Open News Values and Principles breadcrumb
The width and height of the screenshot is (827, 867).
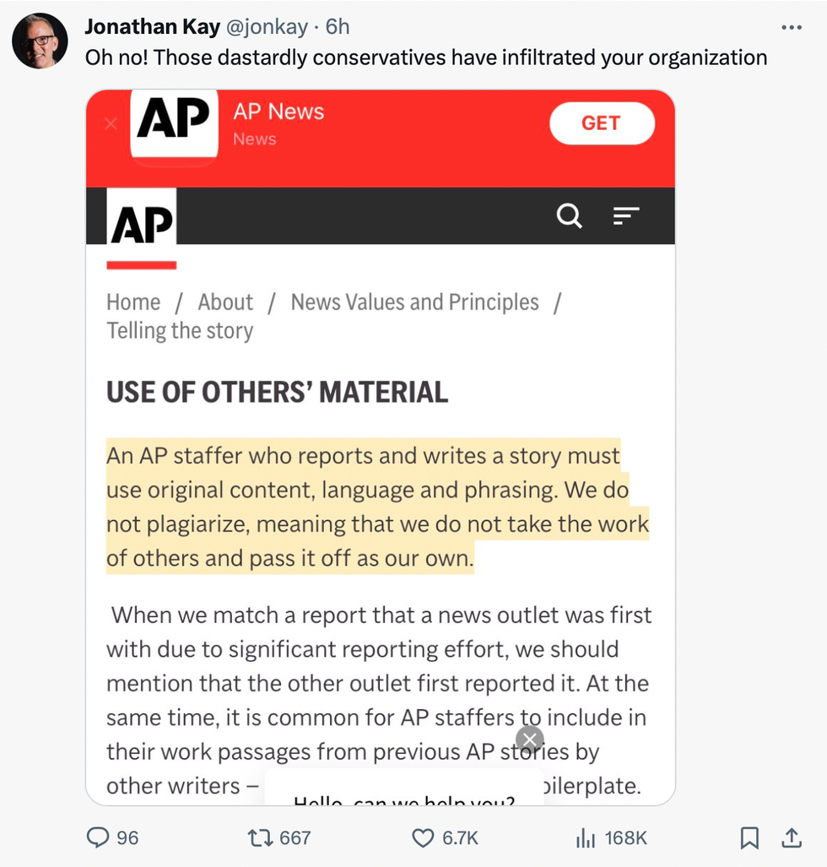[414, 302]
